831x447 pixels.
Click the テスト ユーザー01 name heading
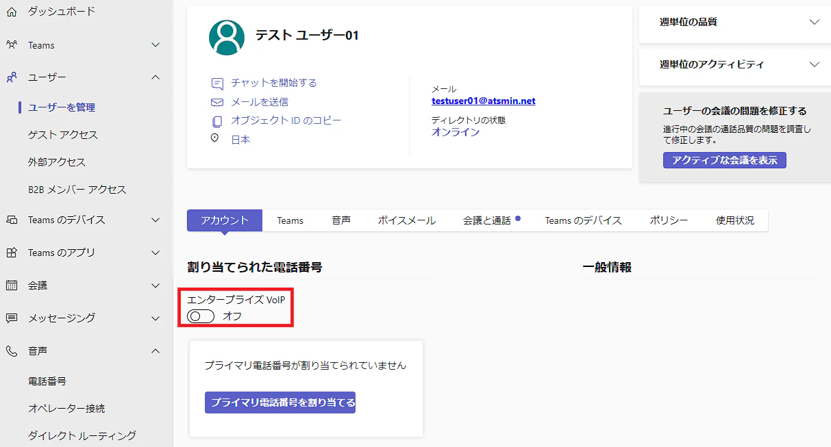click(x=307, y=36)
